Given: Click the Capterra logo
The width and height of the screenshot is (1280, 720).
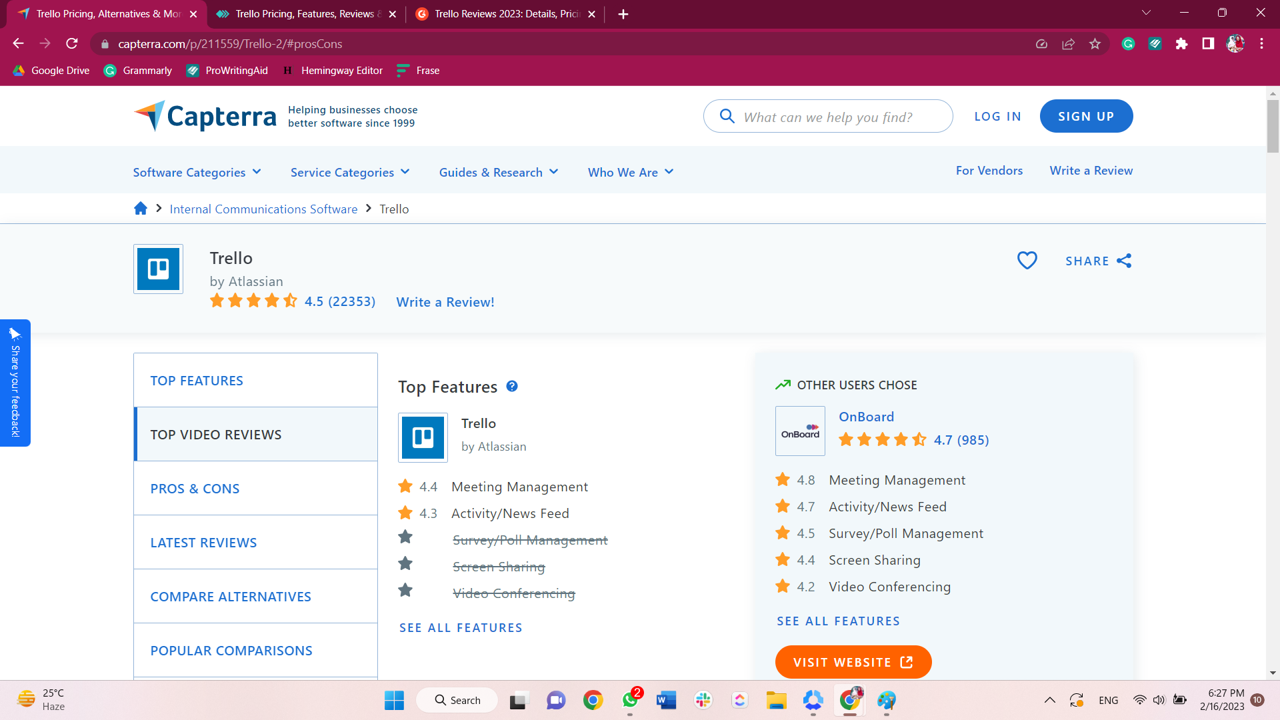Looking at the screenshot, I should click(x=204, y=115).
